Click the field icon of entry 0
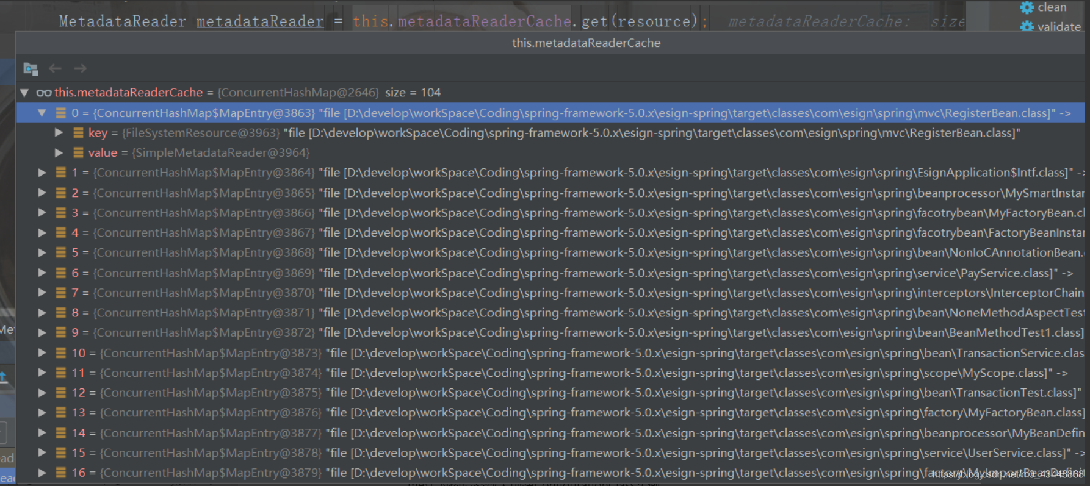The width and height of the screenshot is (1090, 486). point(61,113)
